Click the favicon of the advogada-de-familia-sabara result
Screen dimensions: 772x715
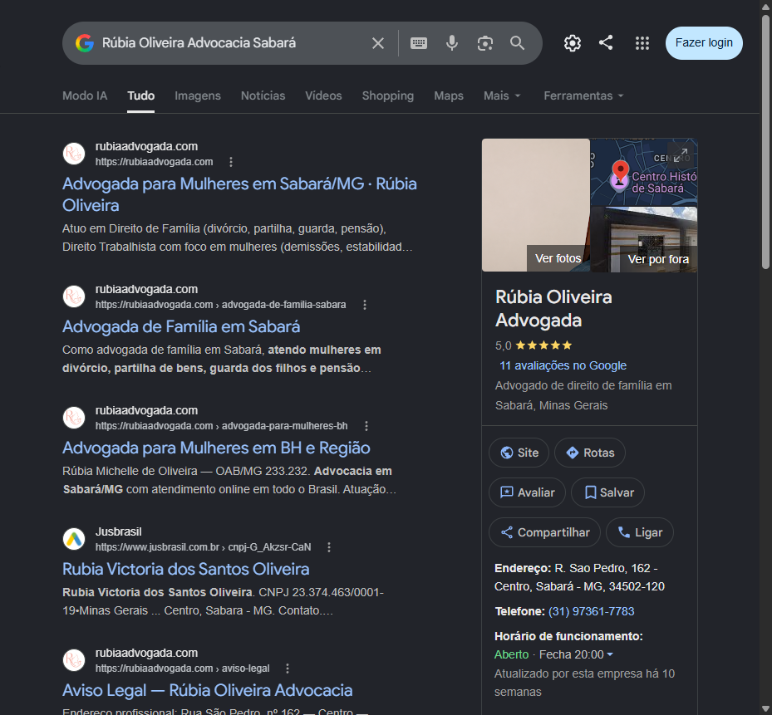pos(74,296)
